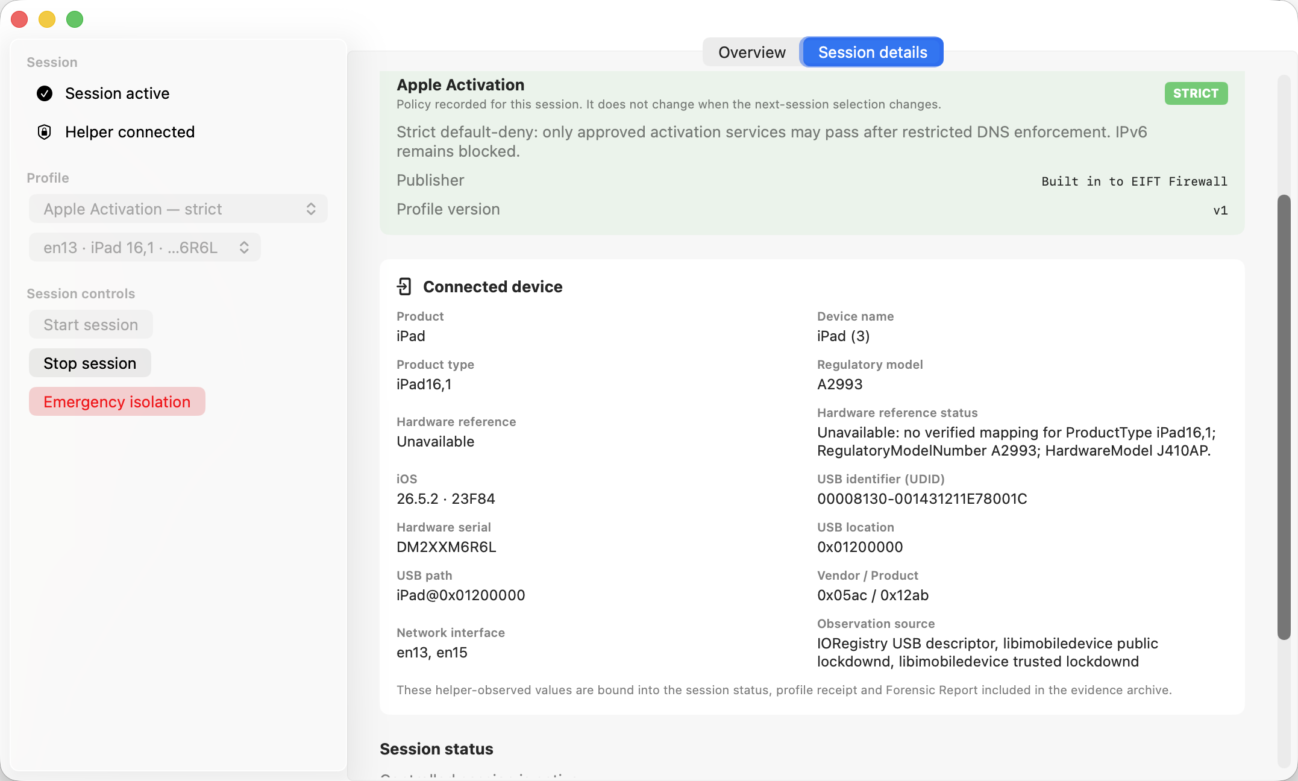The height and width of the screenshot is (781, 1298).
Task: Click the Session active label
Action: point(117,93)
